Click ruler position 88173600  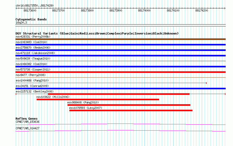point(30,10)
